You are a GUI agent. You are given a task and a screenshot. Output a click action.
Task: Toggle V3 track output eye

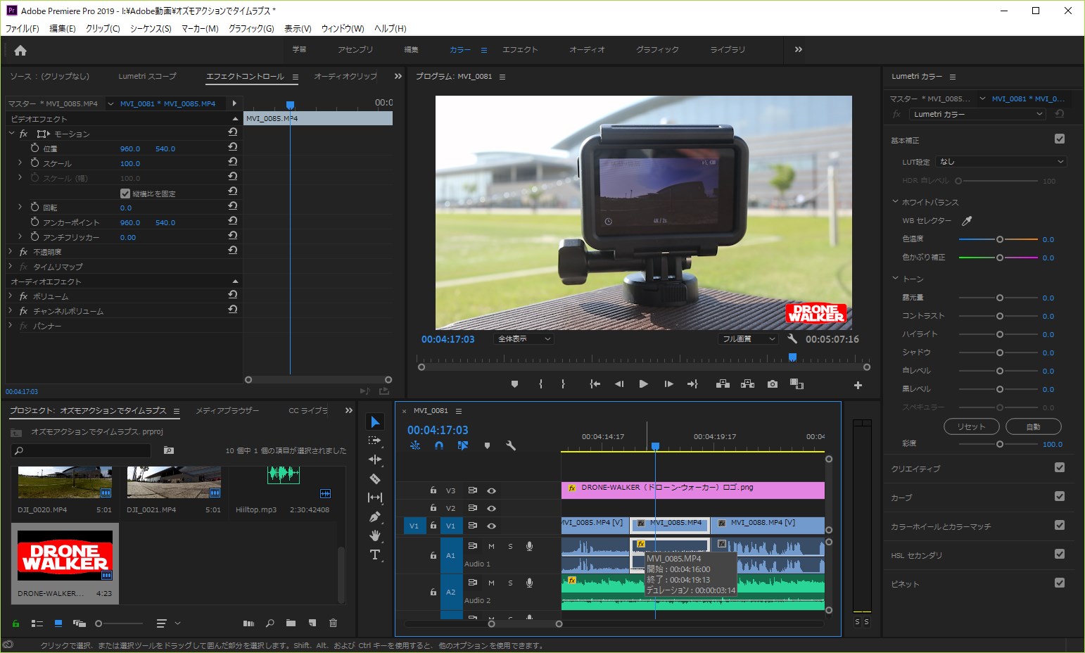(x=492, y=491)
